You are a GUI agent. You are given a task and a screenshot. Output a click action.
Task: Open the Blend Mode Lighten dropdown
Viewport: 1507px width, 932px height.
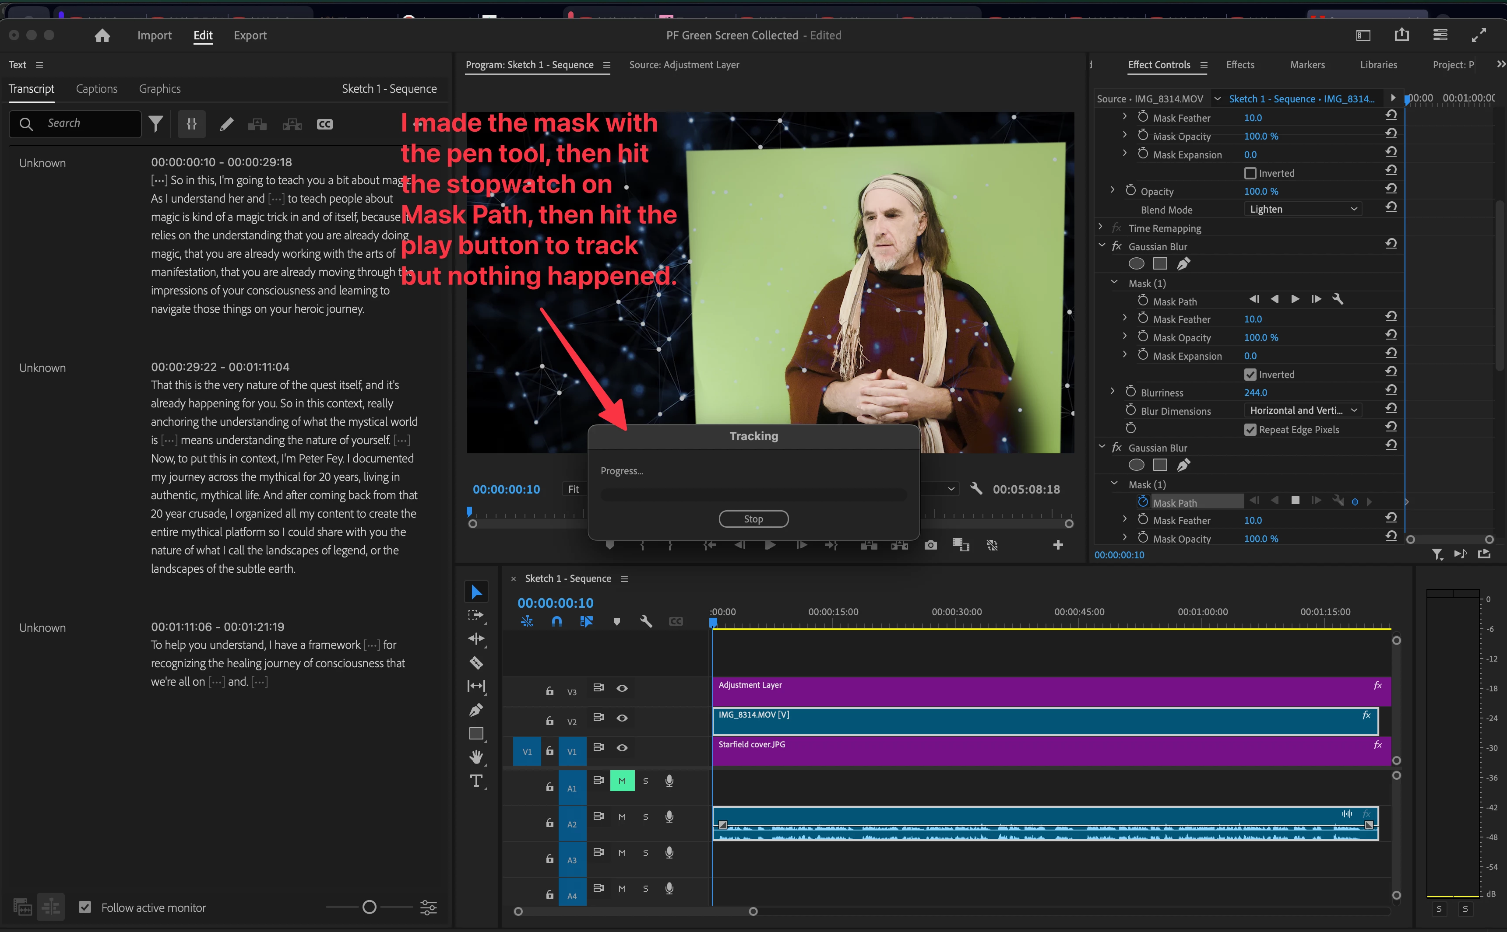pos(1302,209)
